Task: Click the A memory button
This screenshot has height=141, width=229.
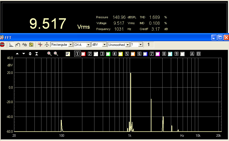Action: (192, 54)
